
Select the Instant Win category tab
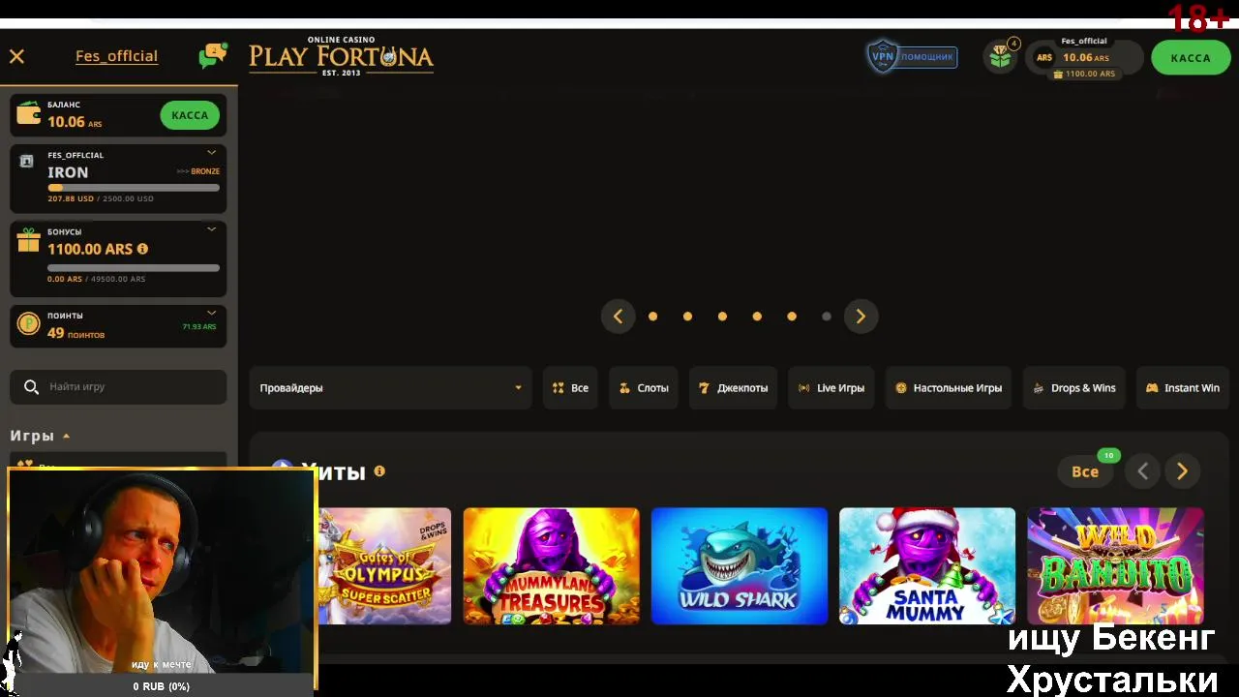pyautogui.click(x=1182, y=387)
